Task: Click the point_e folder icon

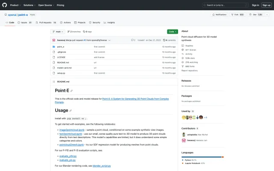Action: [54, 46]
